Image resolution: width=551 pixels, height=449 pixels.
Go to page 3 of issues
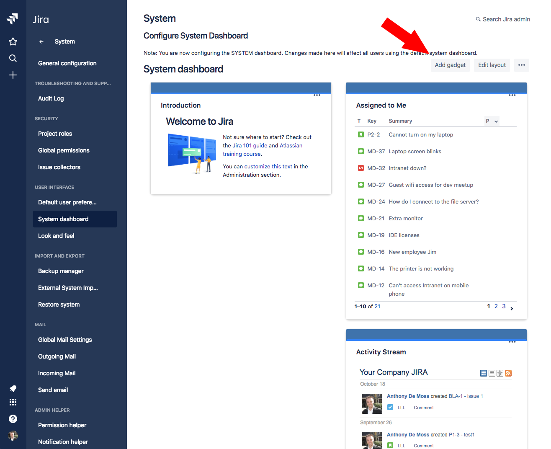[504, 306]
